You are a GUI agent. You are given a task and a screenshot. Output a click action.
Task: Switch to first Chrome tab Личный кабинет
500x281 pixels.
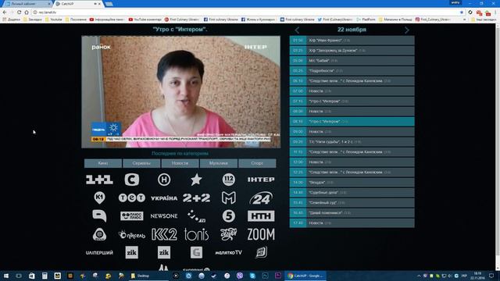click(27, 3)
